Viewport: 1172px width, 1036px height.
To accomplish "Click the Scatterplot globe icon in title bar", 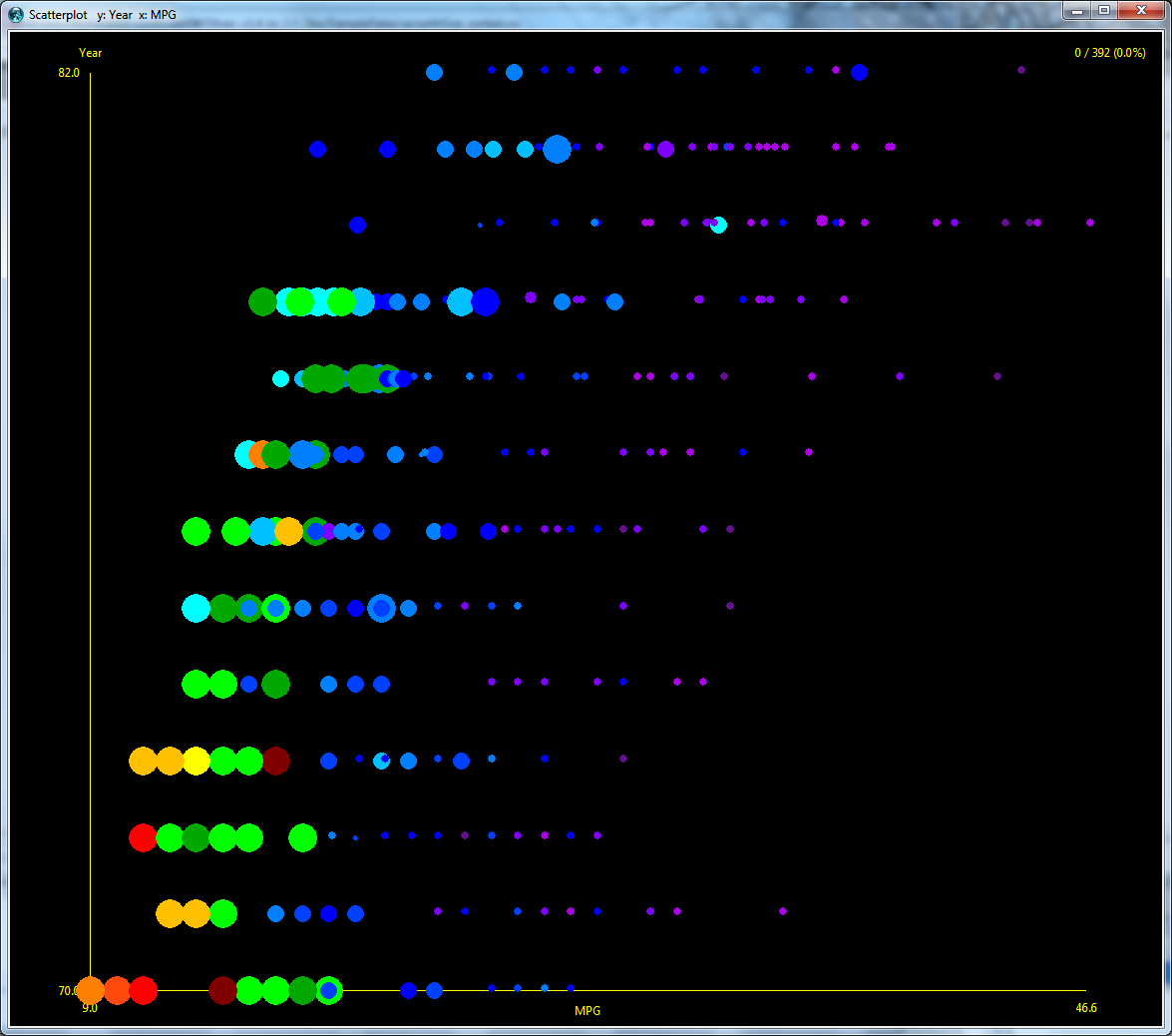I will tap(16, 15).
